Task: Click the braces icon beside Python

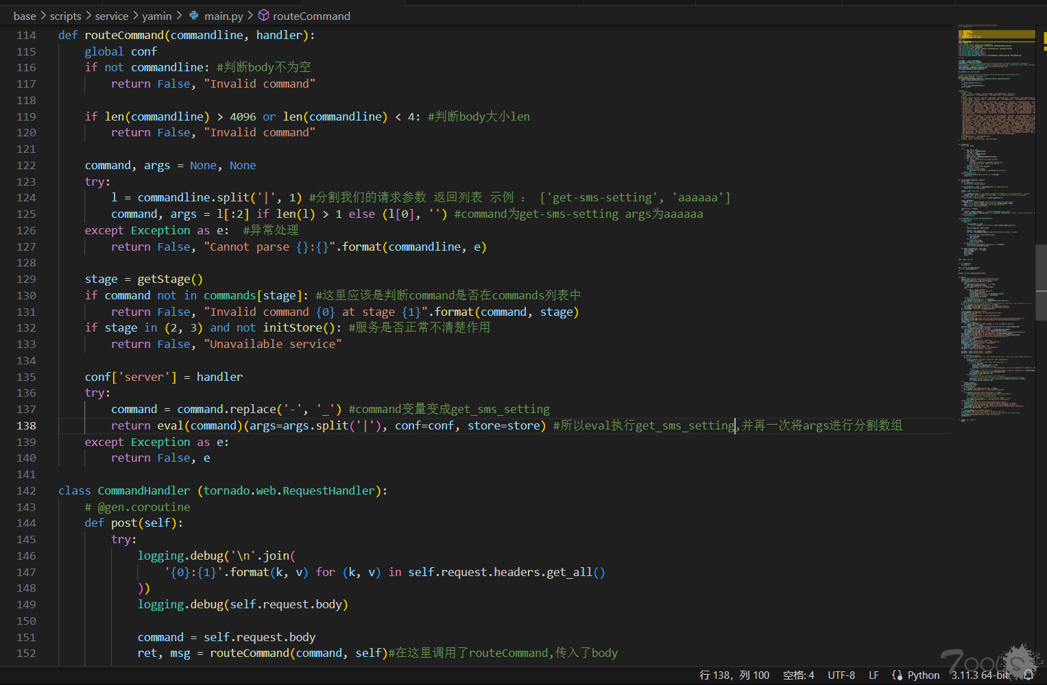Action: tap(897, 675)
